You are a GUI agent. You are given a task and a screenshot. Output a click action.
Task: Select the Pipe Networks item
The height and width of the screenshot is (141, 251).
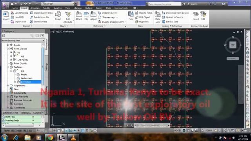(x=21, y=97)
